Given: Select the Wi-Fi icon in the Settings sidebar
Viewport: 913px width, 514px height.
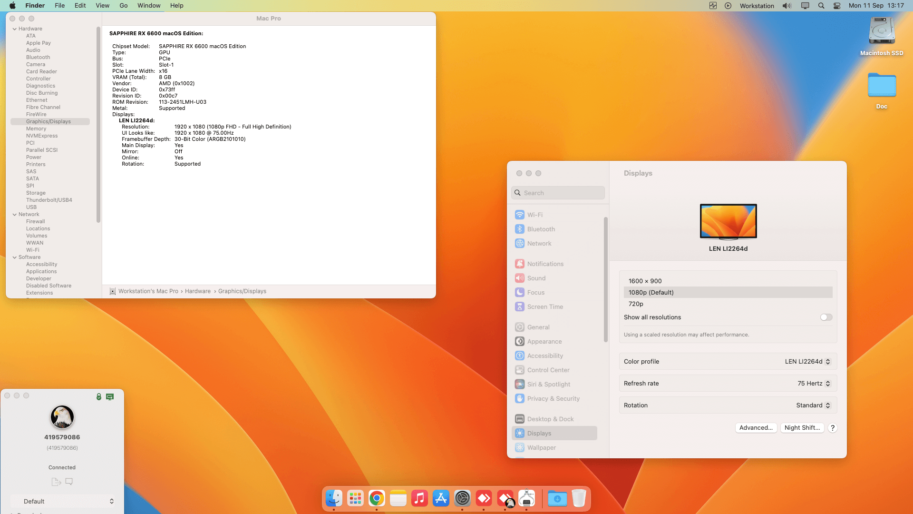Looking at the screenshot, I should pos(519,215).
